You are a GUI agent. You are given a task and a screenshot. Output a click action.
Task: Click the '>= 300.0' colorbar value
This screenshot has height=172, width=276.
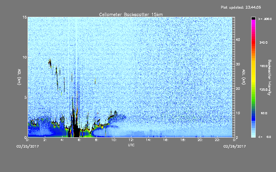point(265,19)
